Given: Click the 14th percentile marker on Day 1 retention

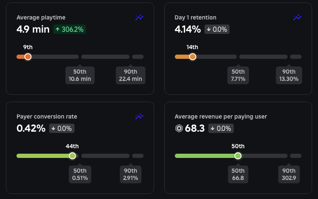Looking at the screenshot, I should 192,57.
